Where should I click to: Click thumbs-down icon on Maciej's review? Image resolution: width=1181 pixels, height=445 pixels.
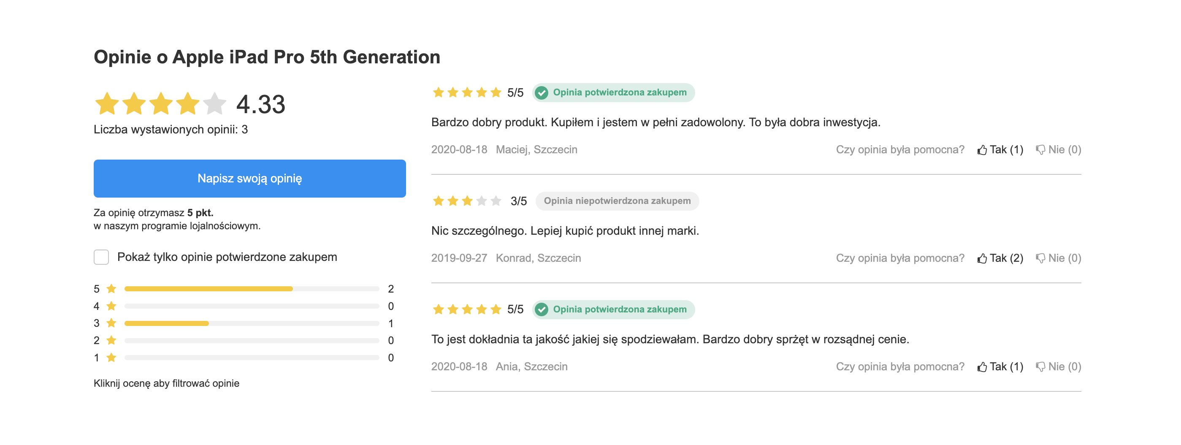[x=1040, y=150]
